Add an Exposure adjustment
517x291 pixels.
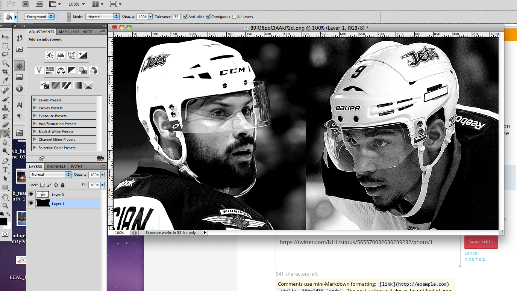point(83,55)
